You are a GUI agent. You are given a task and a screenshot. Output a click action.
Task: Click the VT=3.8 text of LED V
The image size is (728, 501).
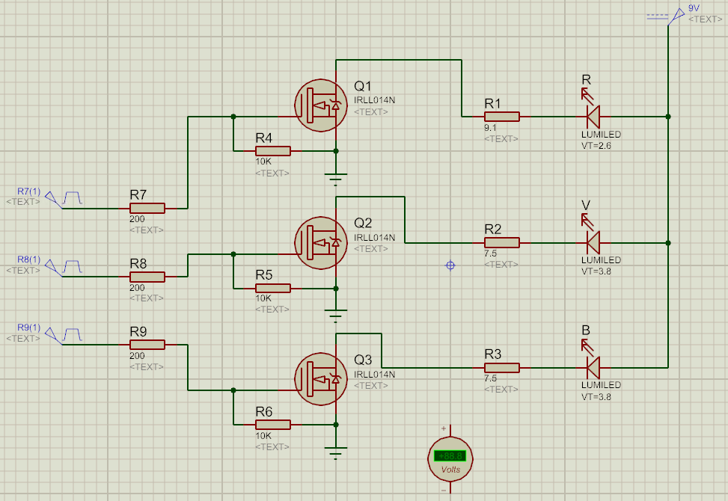596,271
